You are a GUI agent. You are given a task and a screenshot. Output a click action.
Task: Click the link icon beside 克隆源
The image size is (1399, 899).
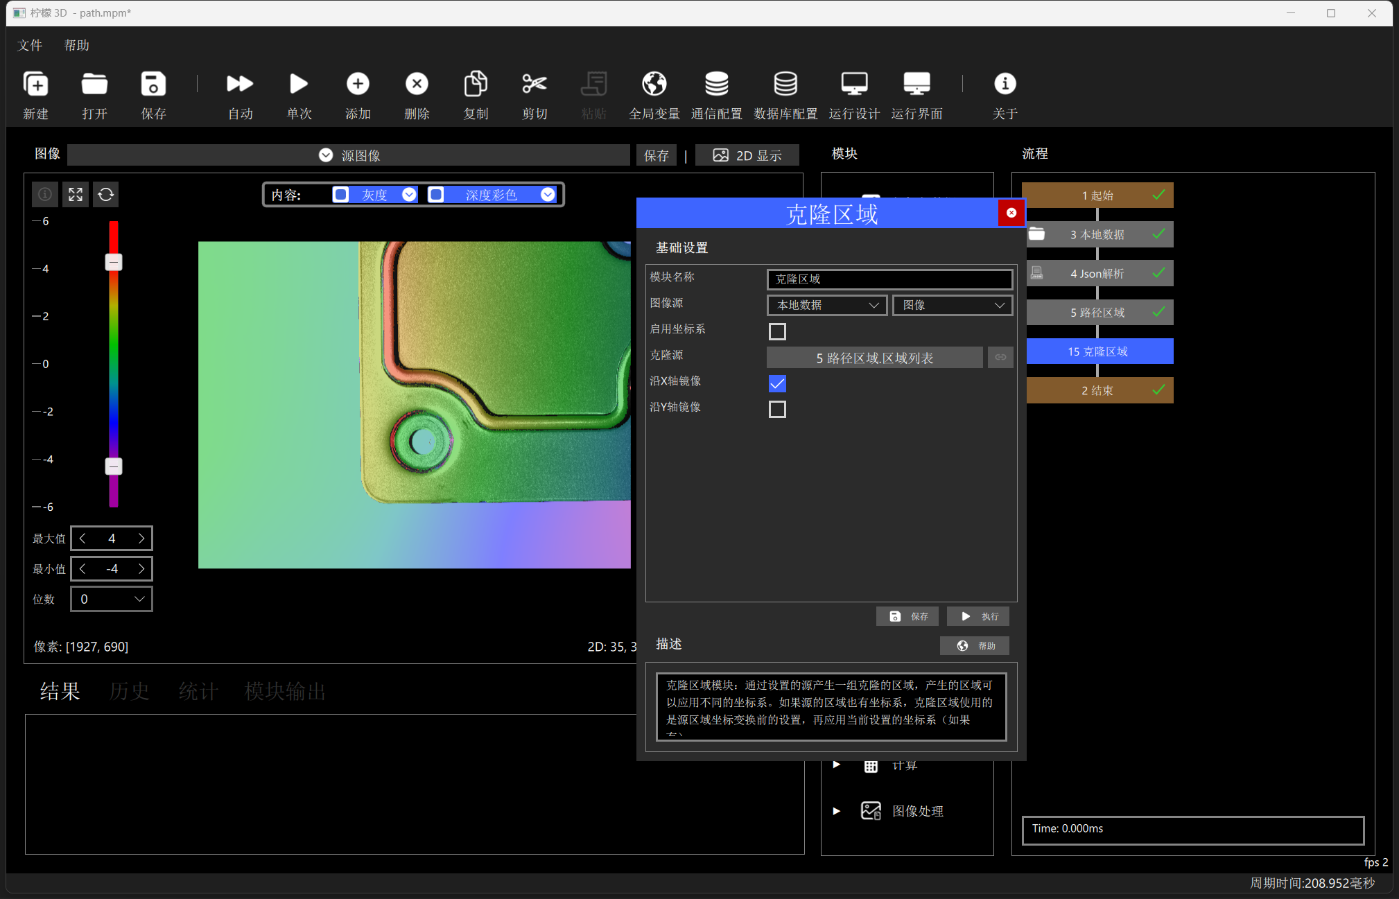[1000, 357]
